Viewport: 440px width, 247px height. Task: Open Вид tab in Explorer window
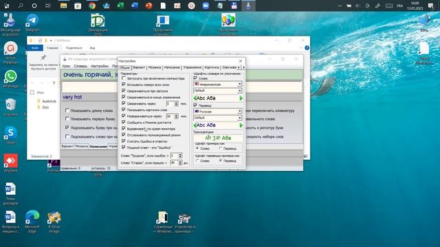click(92, 48)
